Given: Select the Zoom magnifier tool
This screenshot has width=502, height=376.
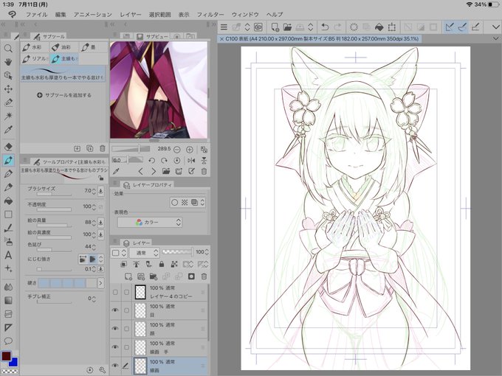Looking at the screenshot, I should pyautogui.click(x=8, y=48).
